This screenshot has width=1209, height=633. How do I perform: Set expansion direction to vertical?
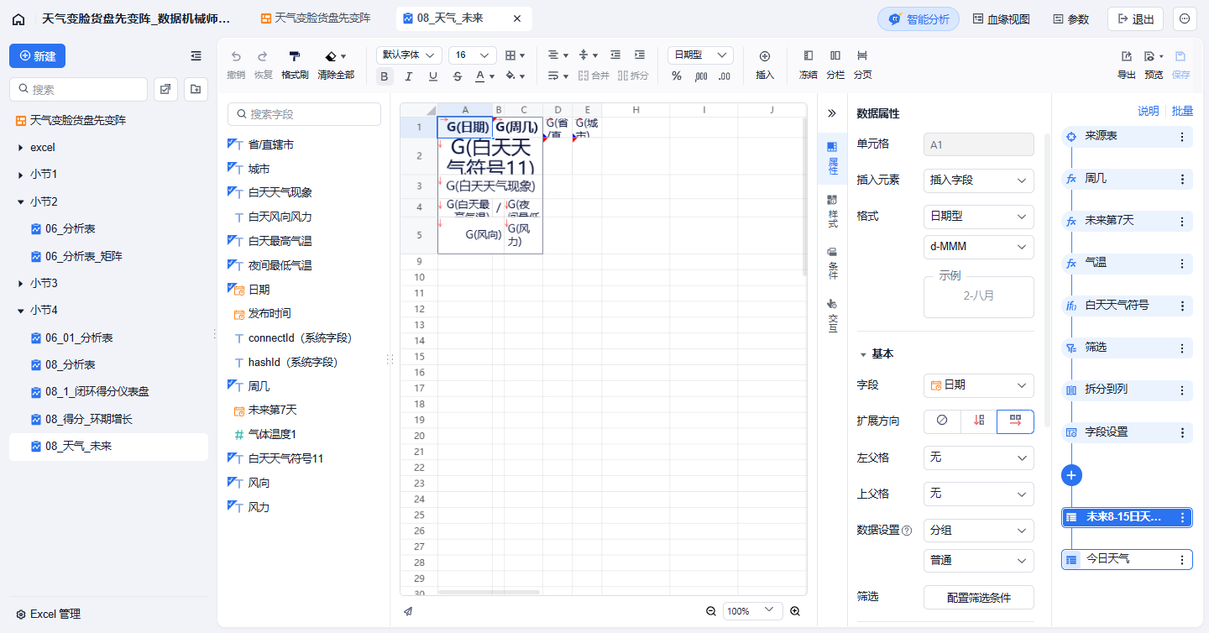pyautogui.click(x=978, y=421)
